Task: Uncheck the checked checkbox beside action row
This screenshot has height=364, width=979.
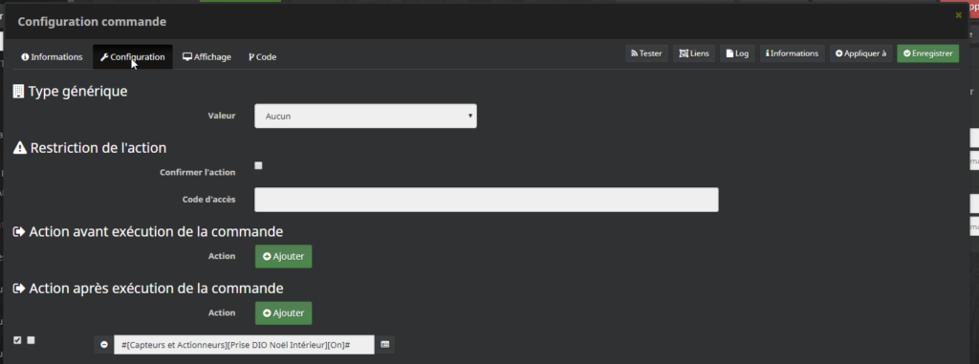Action: [17, 340]
